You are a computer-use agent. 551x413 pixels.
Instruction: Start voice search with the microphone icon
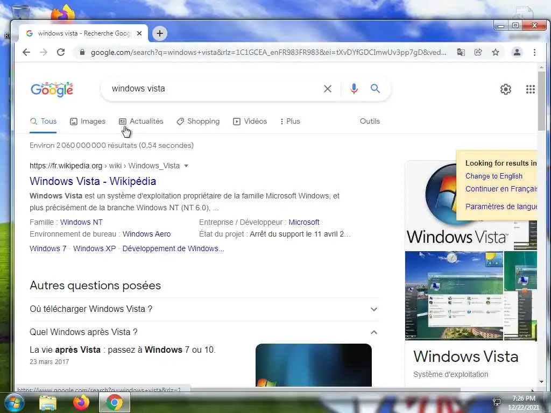click(x=354, y=89)
